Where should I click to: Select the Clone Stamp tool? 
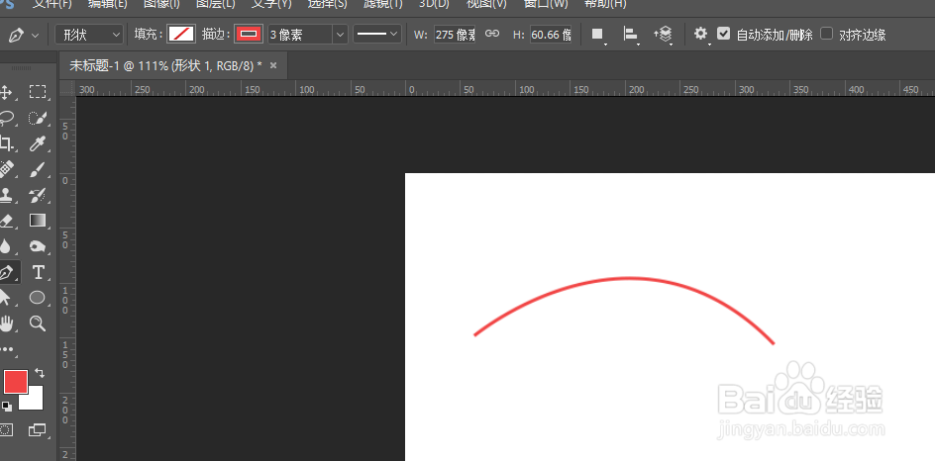click(6, 195)
